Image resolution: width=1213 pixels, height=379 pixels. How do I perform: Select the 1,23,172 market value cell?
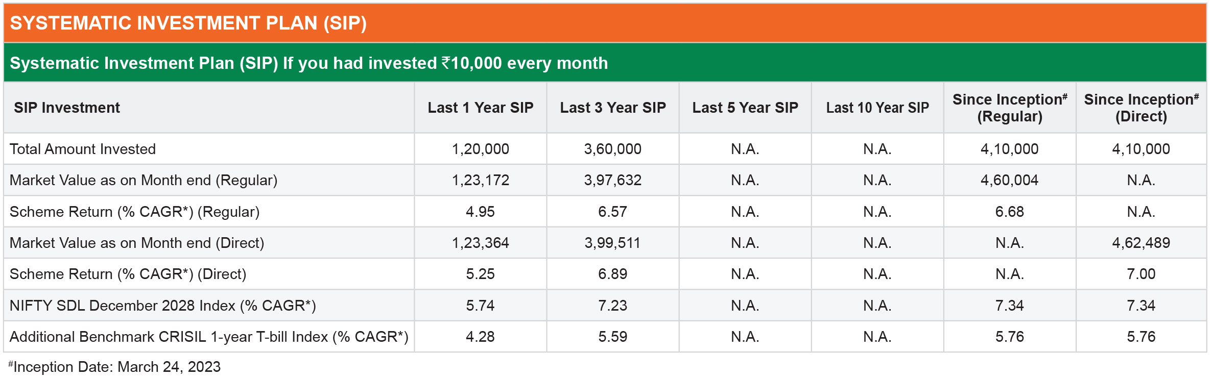coord(481,180)
